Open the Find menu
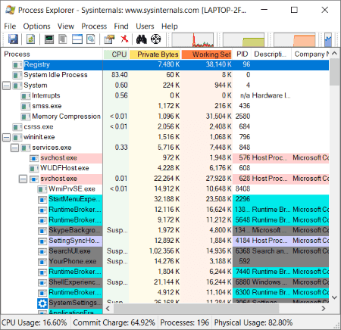This screenshot has width=341, height=330. (x=121, y=26)
